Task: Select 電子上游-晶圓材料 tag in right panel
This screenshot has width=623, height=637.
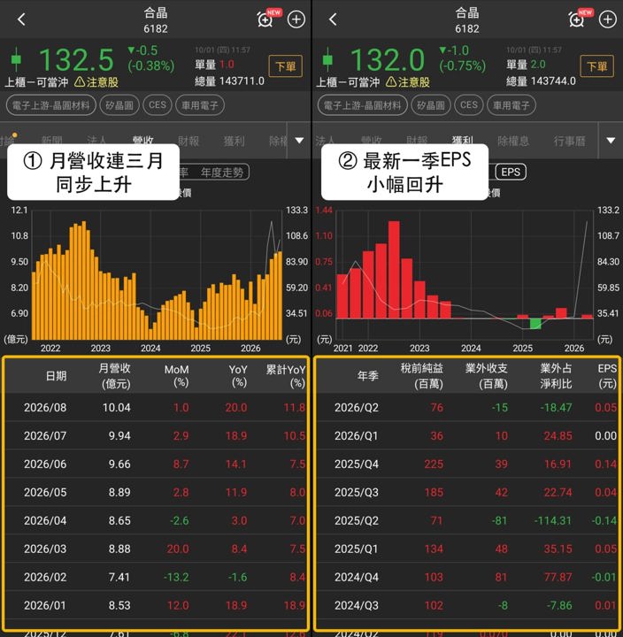Action: tap(363, 105)
